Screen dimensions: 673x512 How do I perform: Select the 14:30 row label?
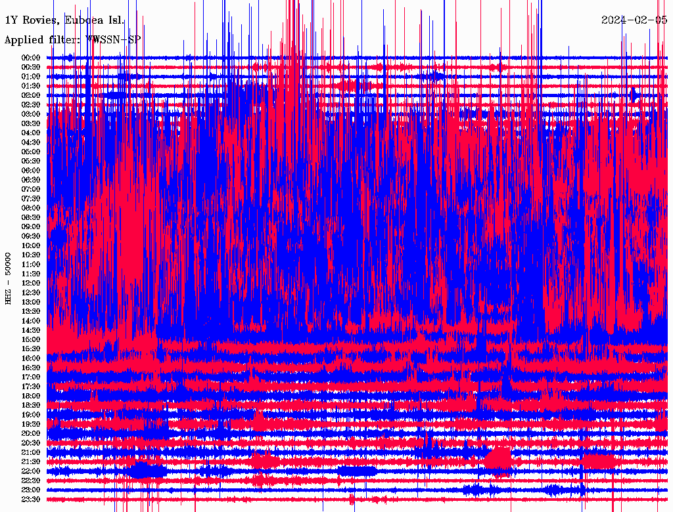31,330
